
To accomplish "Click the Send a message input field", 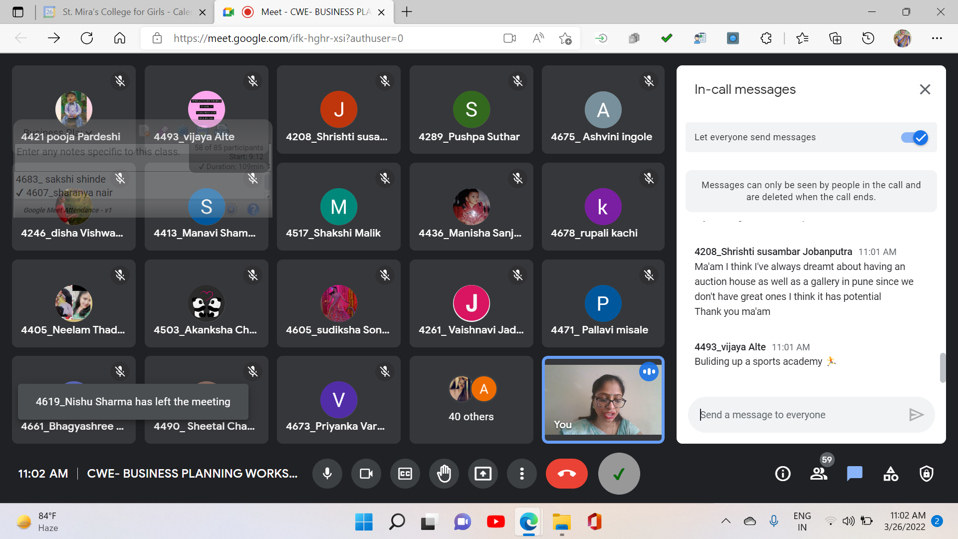I will (798, 415).
